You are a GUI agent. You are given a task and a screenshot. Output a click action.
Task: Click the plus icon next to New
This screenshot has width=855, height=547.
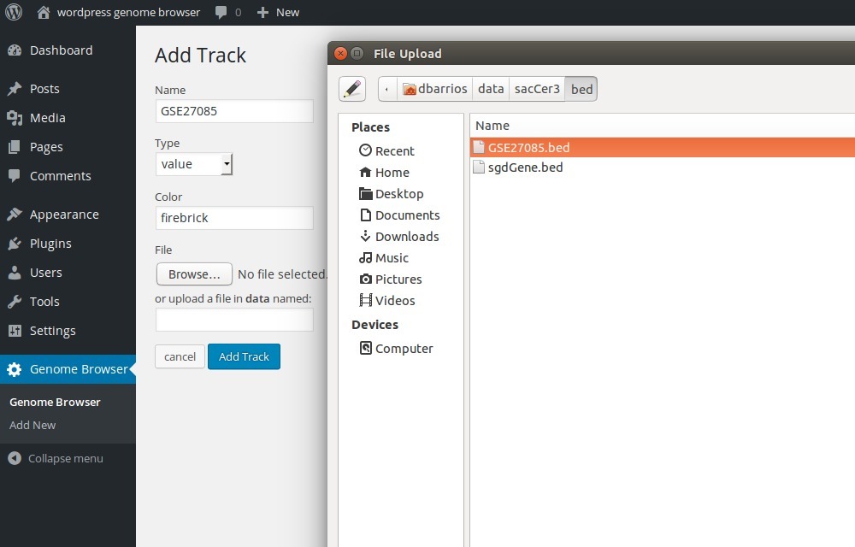click(x=262, y=13)
